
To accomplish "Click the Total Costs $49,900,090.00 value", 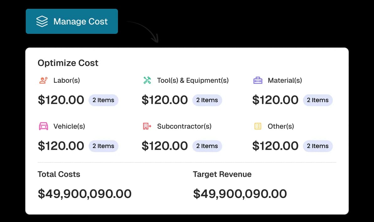I will click(x=85, y=193).
